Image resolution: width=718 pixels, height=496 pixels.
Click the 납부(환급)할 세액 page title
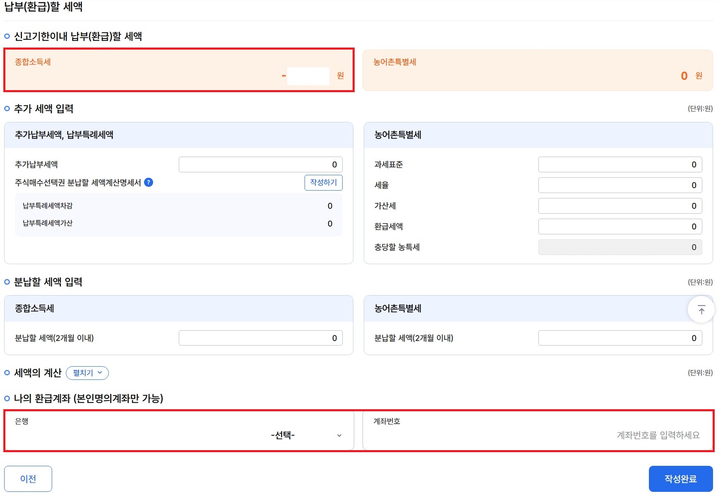(43, 7)
